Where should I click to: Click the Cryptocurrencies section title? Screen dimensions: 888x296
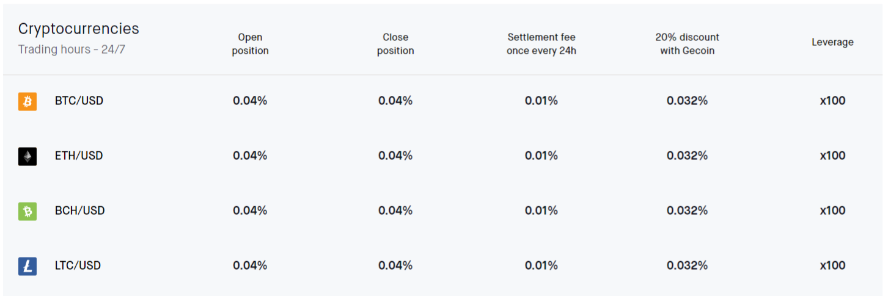click(79, 29)
